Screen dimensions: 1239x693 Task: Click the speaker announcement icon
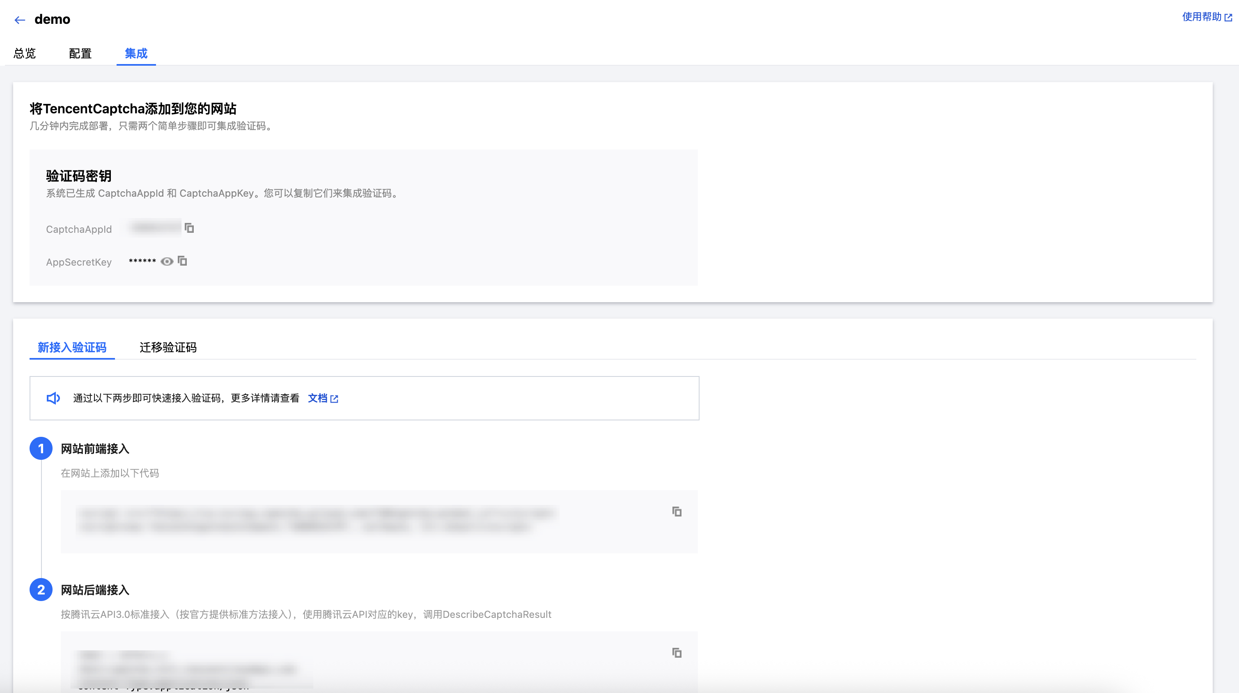point(53,398)
